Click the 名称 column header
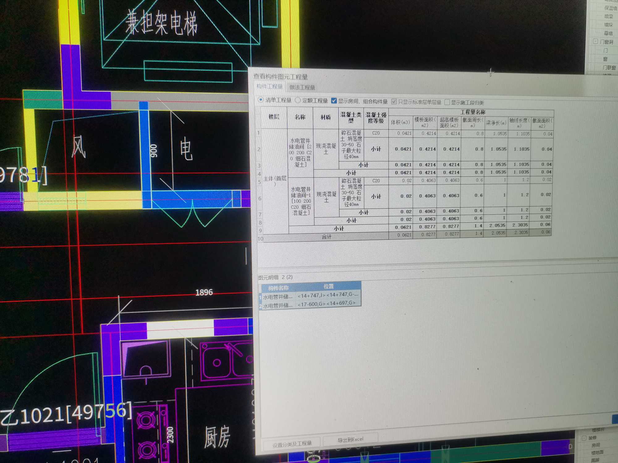This screenshot has height=463, width=618. pyautogui.click(x=300, y=117)
